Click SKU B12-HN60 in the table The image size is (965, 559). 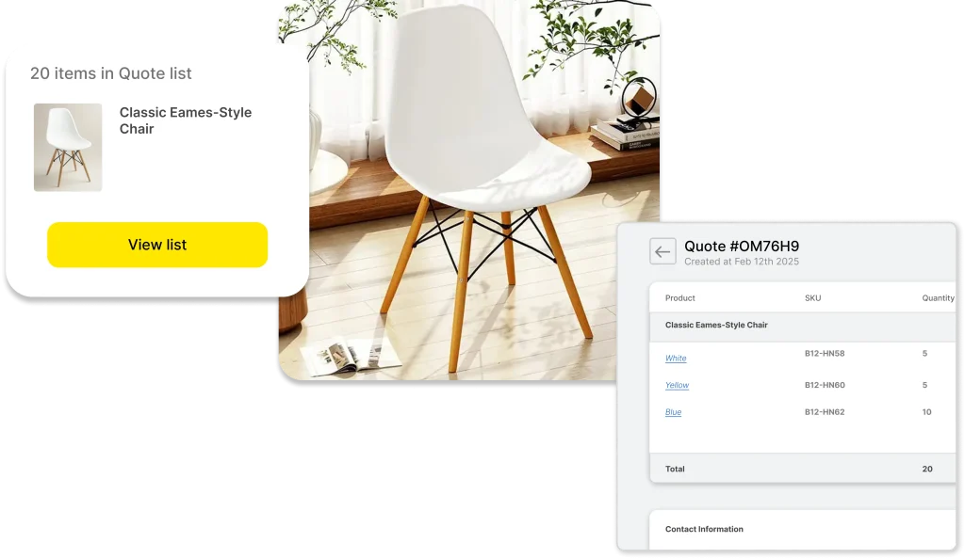coord(824,385)
